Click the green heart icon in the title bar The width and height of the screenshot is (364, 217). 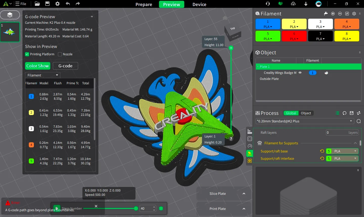(x=280, y=4)
